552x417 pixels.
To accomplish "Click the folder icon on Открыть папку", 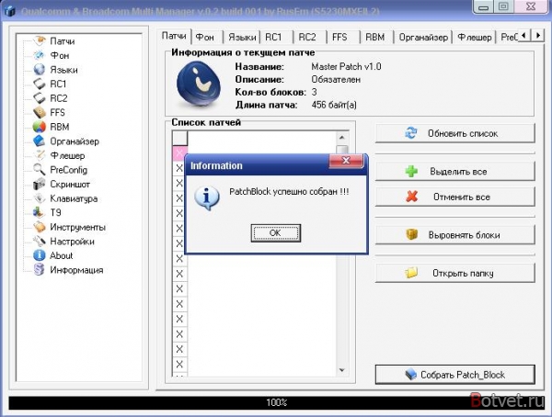I will tap(411, 273).
